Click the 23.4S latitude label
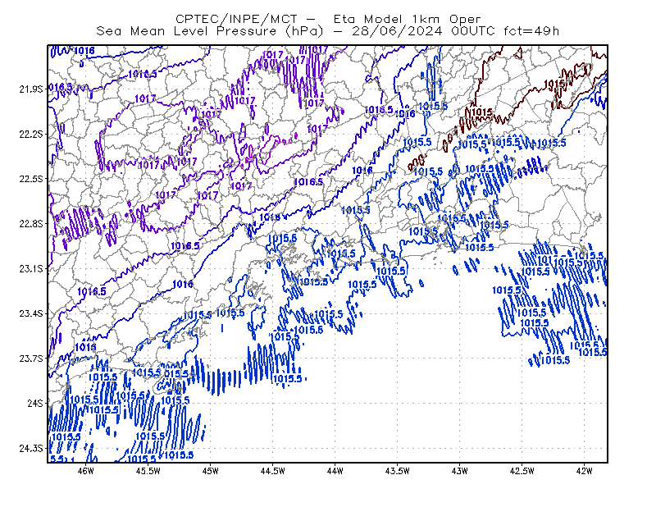 pyautogui.click(x=31, y=313)
